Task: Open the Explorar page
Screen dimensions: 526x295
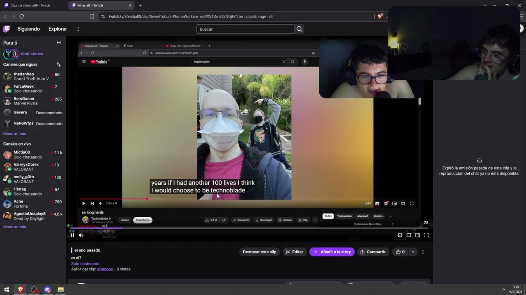Action: 58,29
